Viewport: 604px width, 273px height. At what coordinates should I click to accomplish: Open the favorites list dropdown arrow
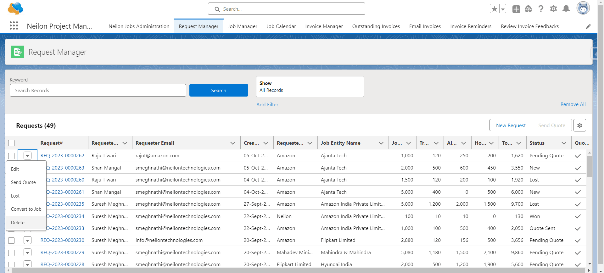click(x=503, y=9)
